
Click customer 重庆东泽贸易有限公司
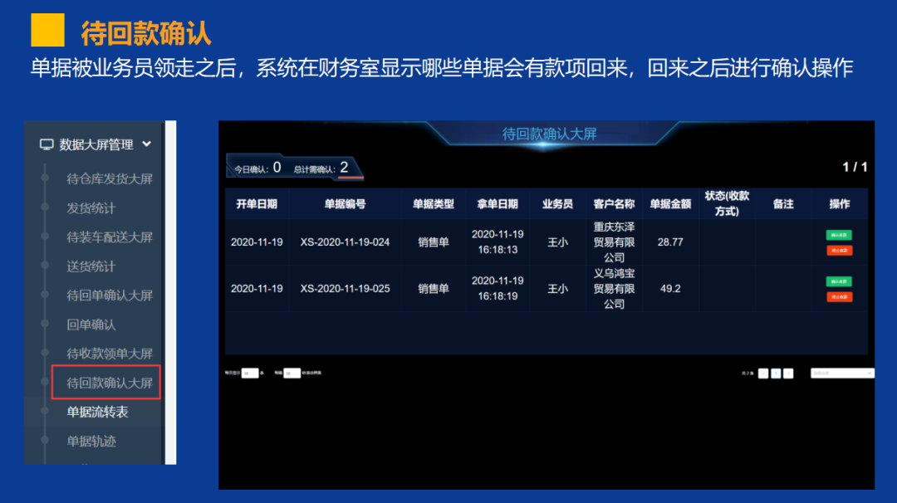coord(614,242)
